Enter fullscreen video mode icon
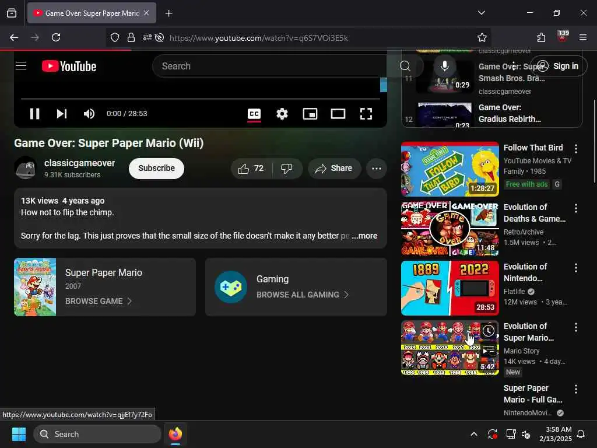This screenshot has width=597, height=448. point(366,114)
